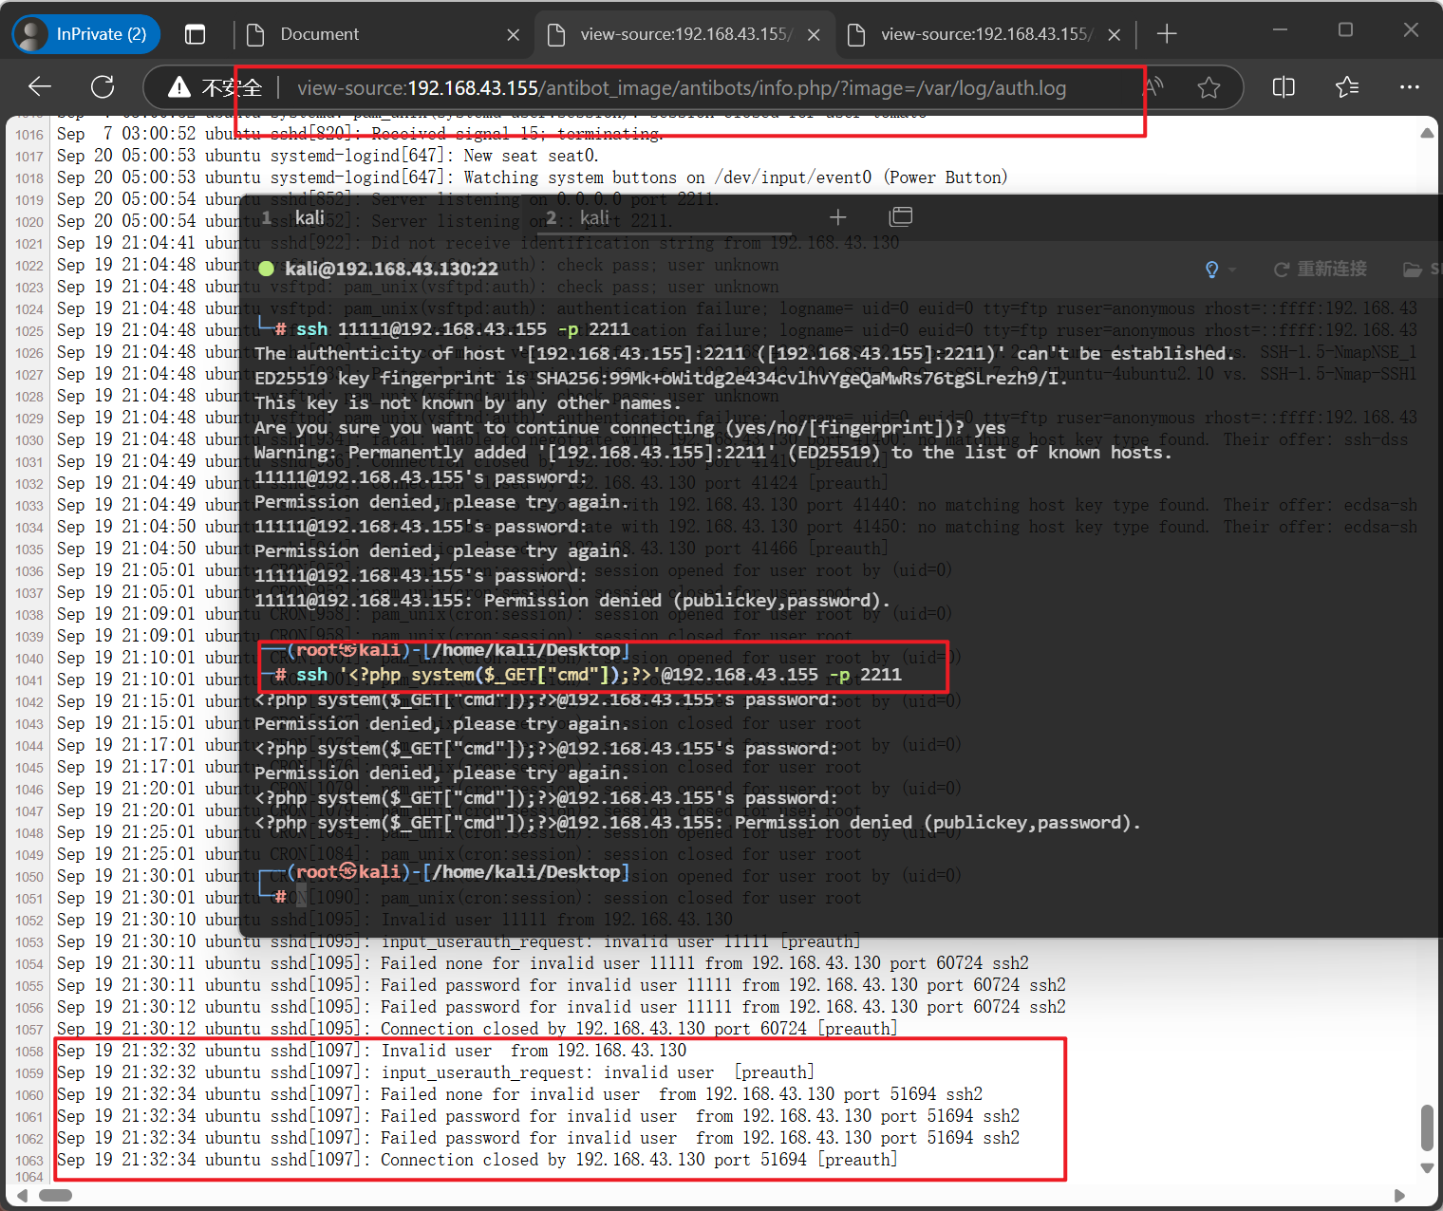
Task: Open the InPrivate (2) profile button
Action: click(86, 34)
